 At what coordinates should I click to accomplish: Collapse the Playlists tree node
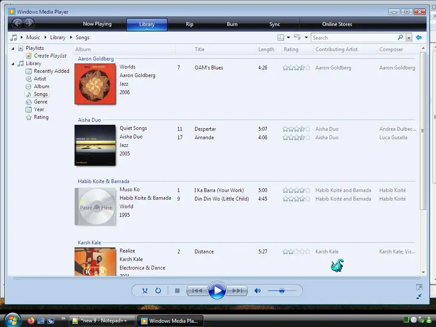pyautogui.click(x=13, y=49)
